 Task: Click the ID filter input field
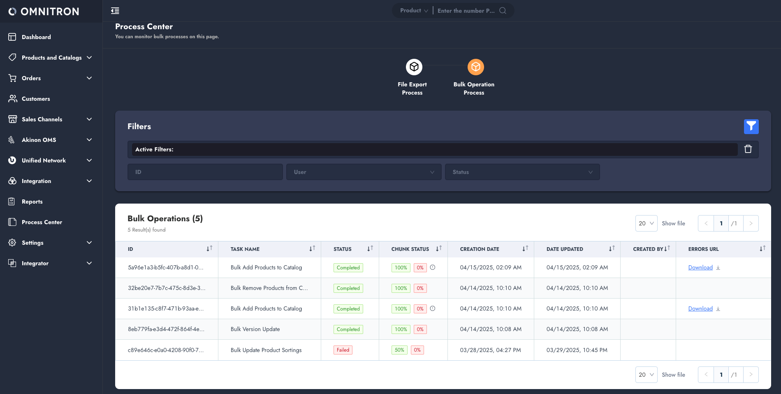[205, 172]
